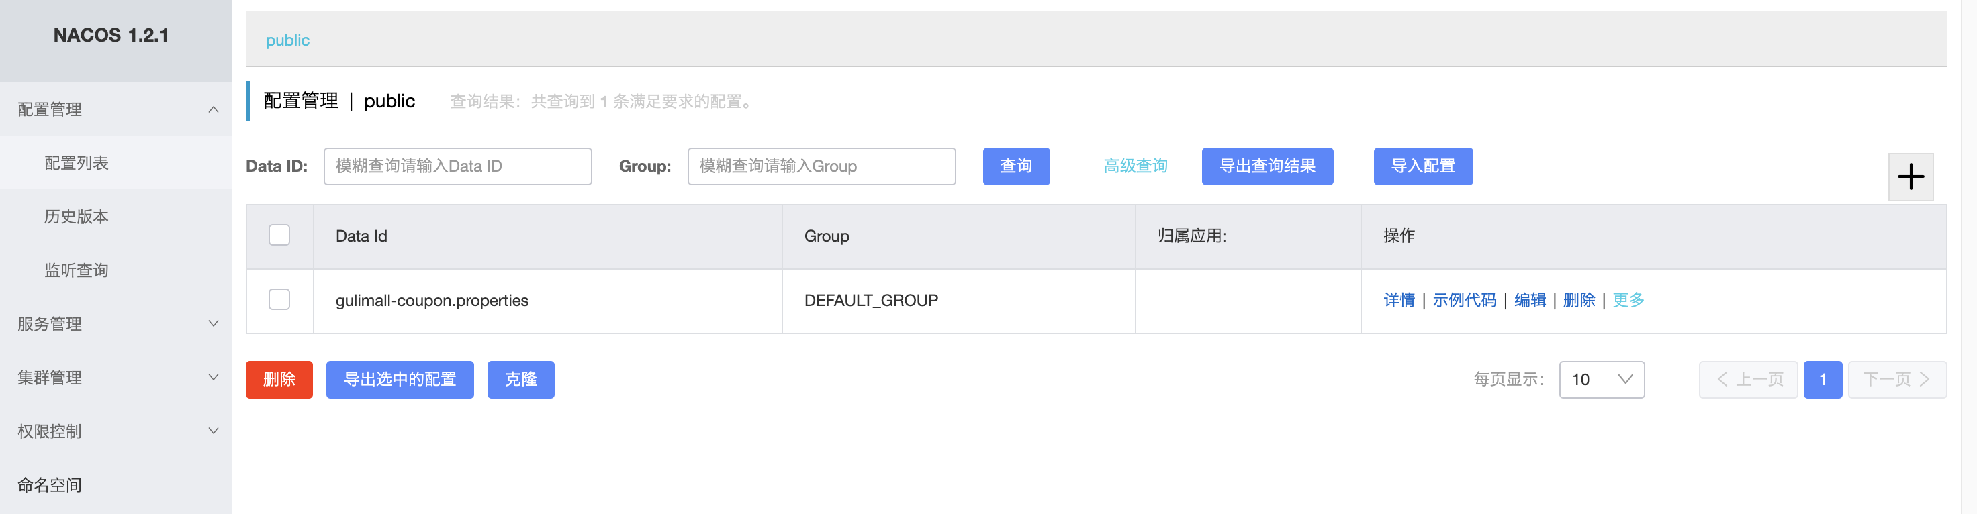Expand the 集群管理 sidebar menu

(214, 377)
